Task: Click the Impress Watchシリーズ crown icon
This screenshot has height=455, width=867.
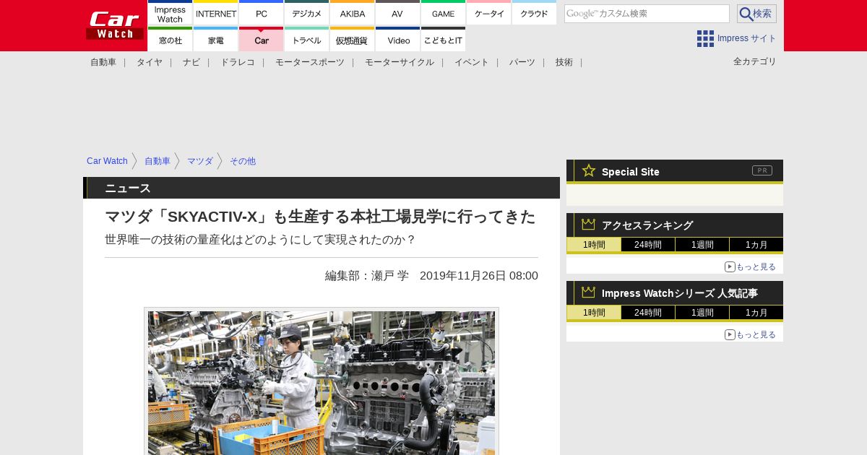Action: click(x=589, y=292)
